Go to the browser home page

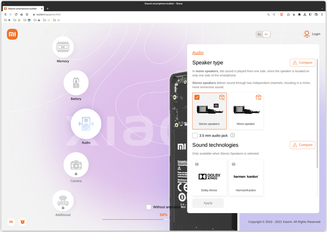22,14
